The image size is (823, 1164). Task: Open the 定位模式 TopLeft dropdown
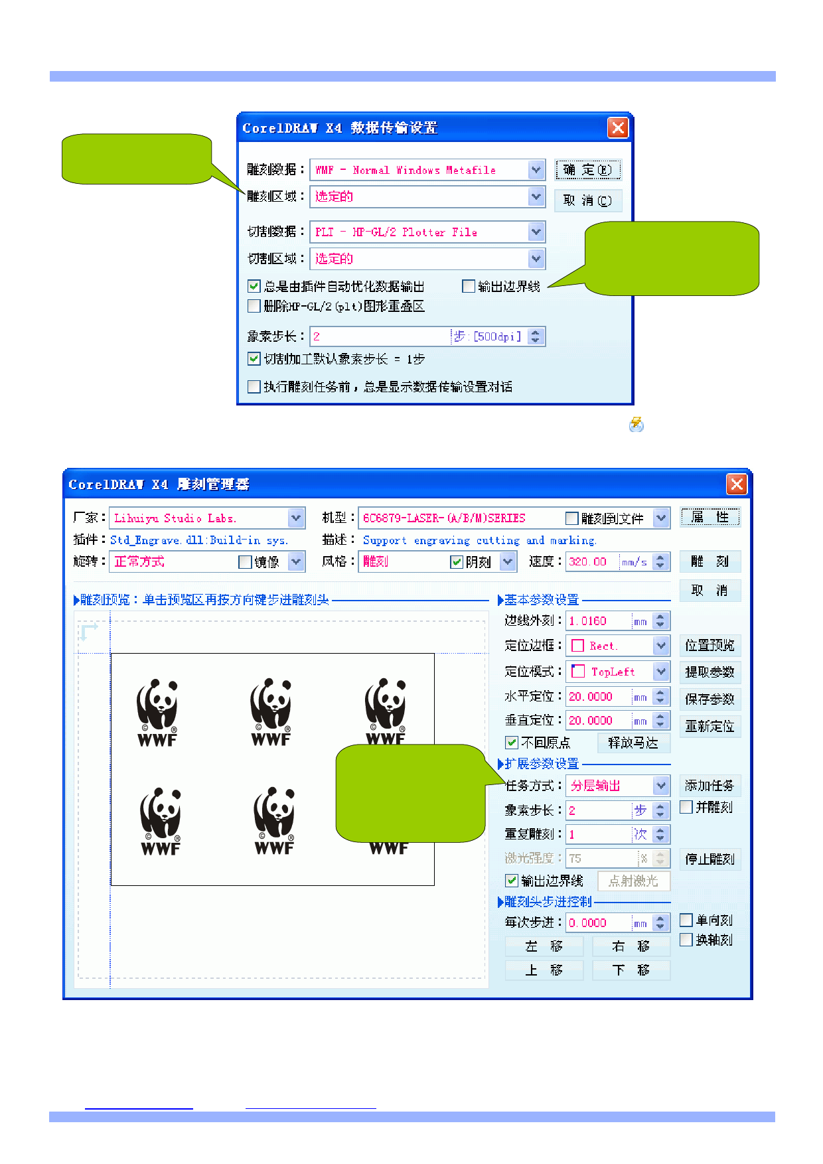(660, 672)
